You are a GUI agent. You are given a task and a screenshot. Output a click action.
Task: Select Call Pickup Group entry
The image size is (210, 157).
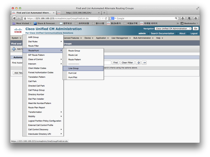click(43, 90)
